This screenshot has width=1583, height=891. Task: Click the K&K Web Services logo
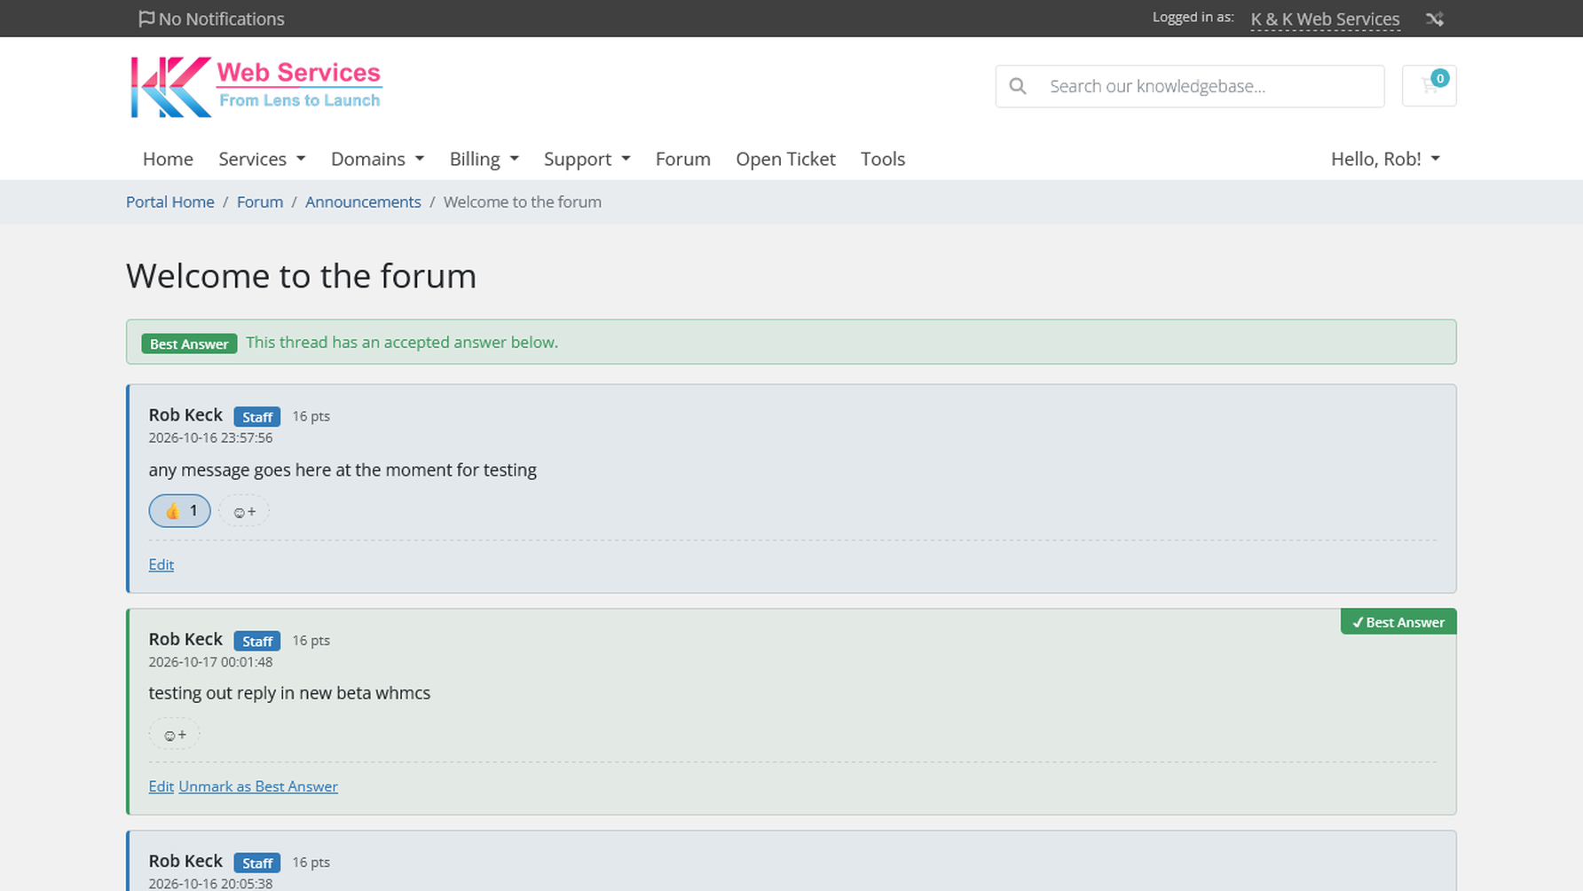(256, 87)
